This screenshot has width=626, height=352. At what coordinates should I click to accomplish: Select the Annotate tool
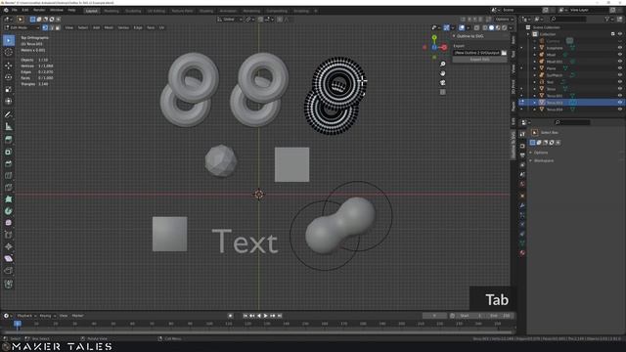[x=9, y=114]
